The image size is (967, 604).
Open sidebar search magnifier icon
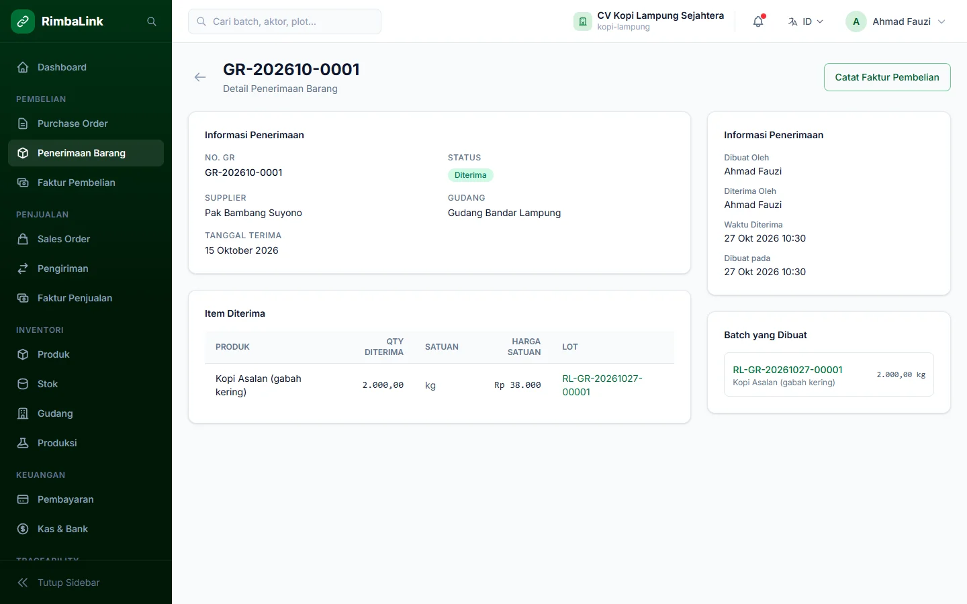pos(152,21)
